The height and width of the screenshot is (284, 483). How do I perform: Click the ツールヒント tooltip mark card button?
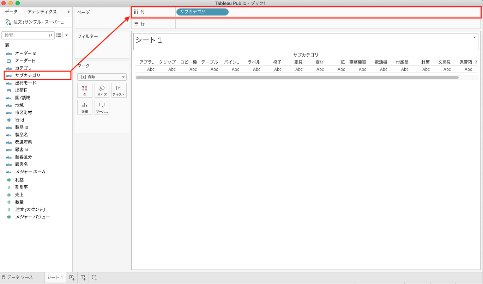click(x=102, y=107)
